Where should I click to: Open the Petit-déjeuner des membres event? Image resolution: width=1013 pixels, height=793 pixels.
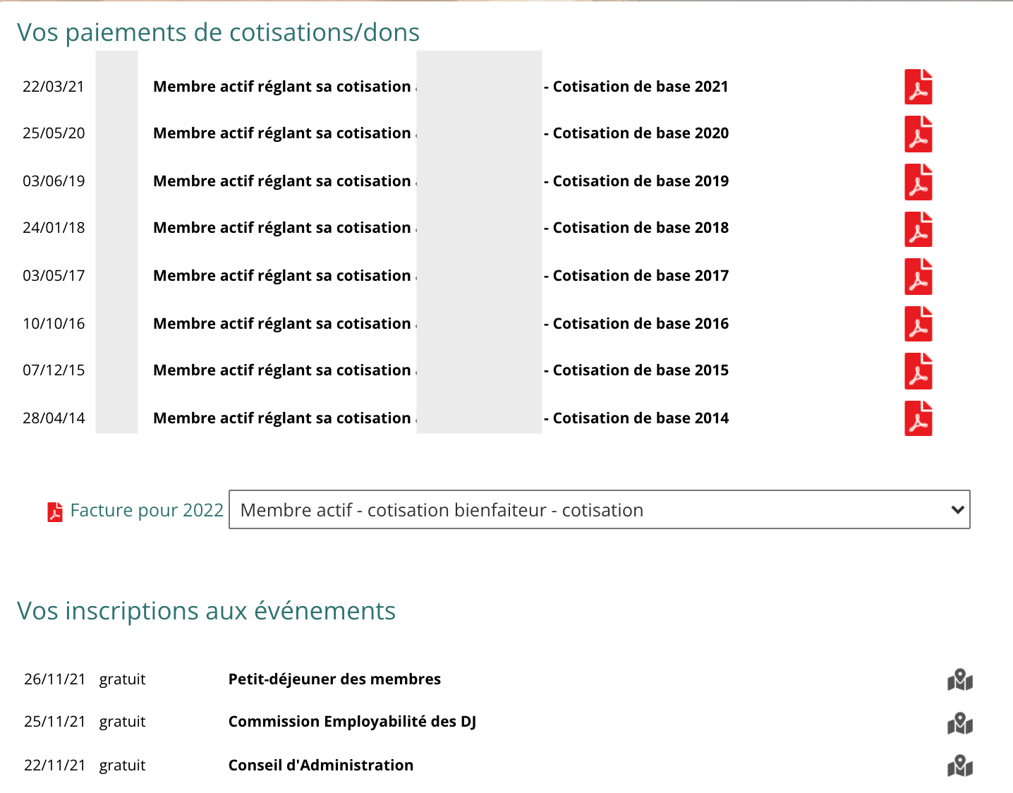pyautogui.click(x=334, y=679)
